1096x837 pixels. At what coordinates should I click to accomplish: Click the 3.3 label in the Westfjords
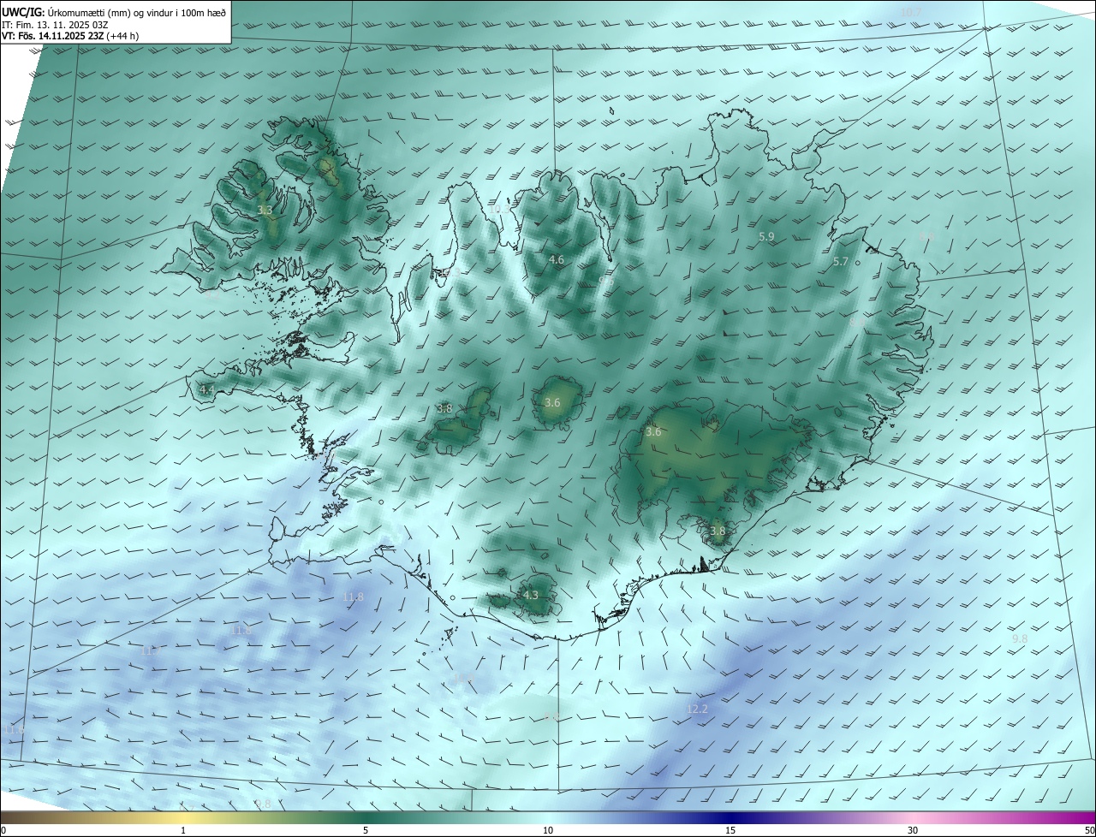point(265,210)
